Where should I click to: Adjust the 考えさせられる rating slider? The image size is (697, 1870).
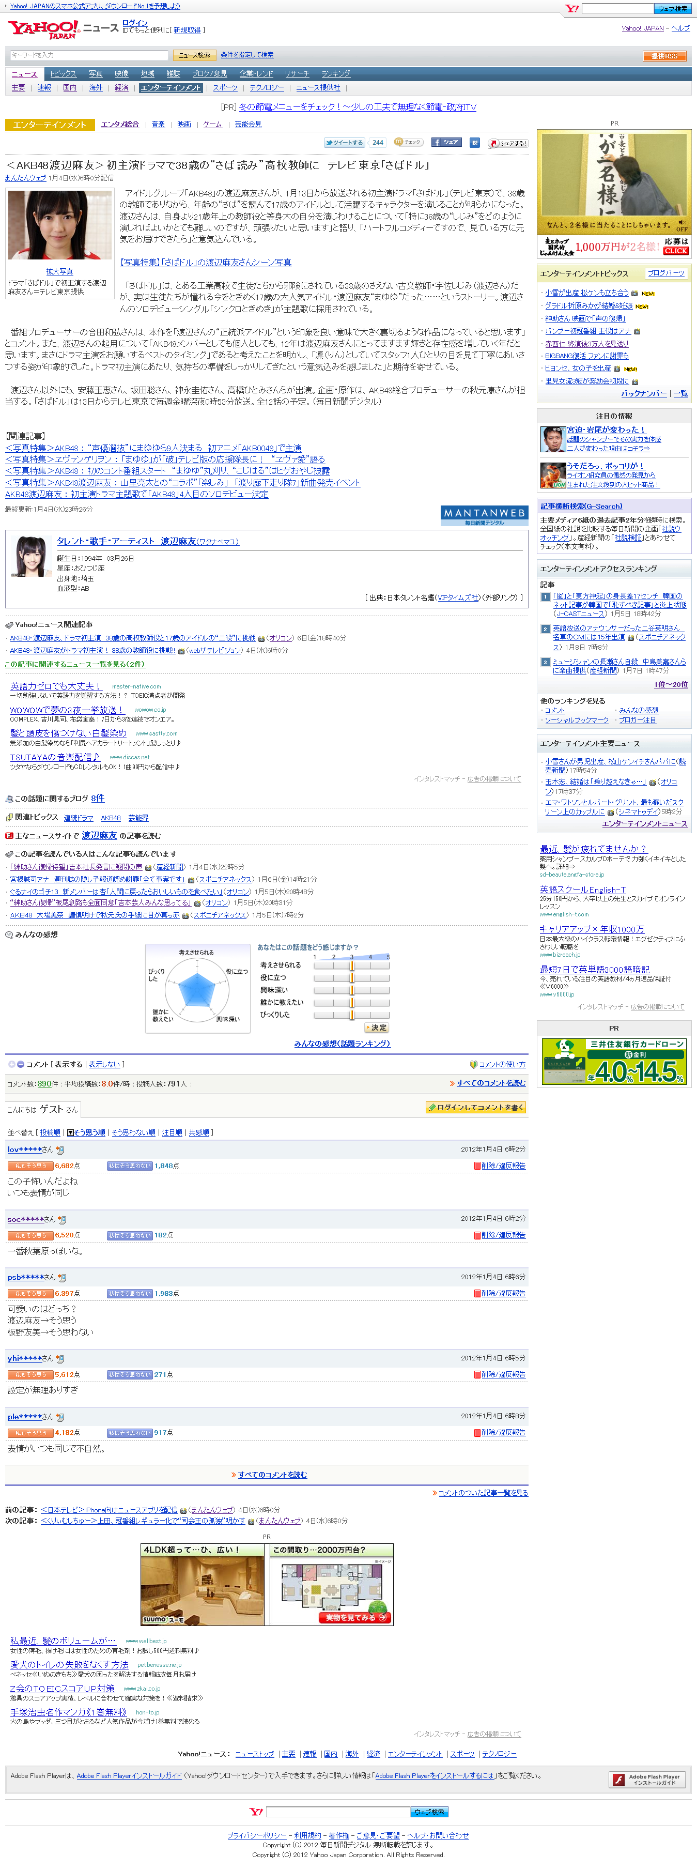coord(351,965)
